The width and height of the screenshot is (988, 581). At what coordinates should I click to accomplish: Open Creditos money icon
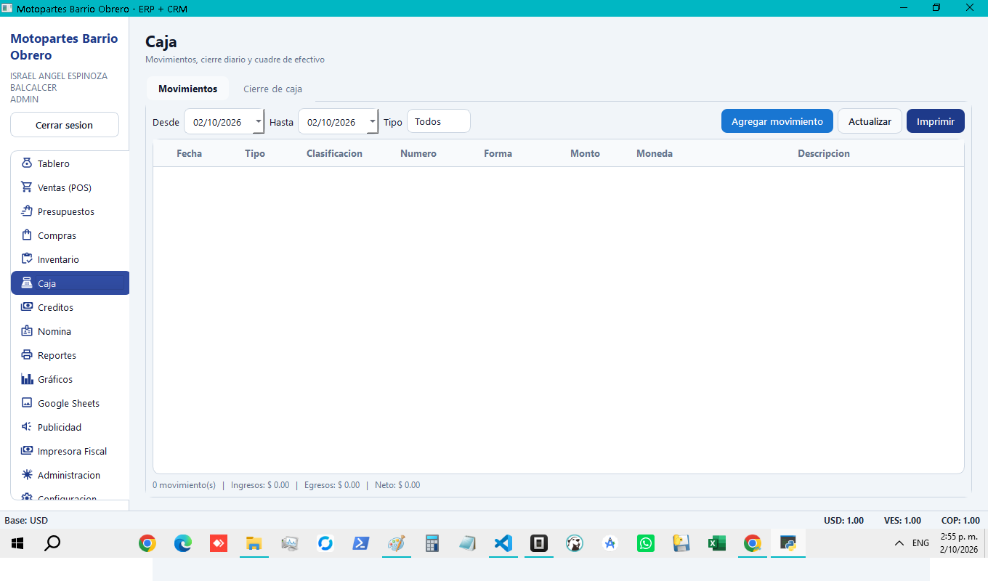click(27, 307)
